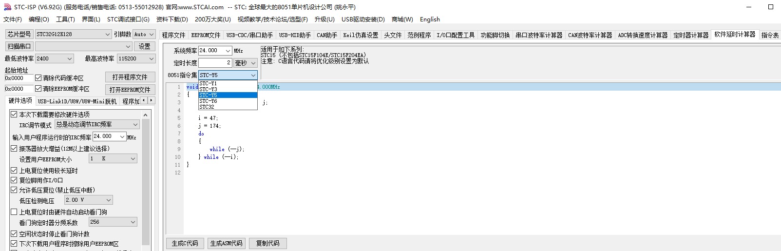Open 资料下载(D) menu

tap(172, 19)
